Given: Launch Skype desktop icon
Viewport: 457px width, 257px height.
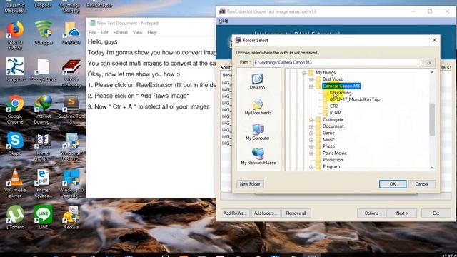Looking at the screenshot, I should [15, 144].
